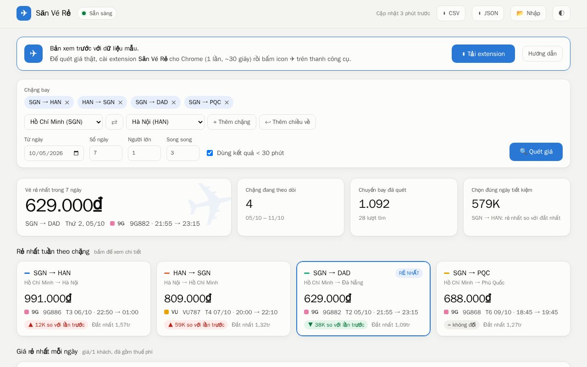The height and width of the screenshot is (367, 587).
Task: Remove the SGN → PQC route chip
Action: coord(227,102)
